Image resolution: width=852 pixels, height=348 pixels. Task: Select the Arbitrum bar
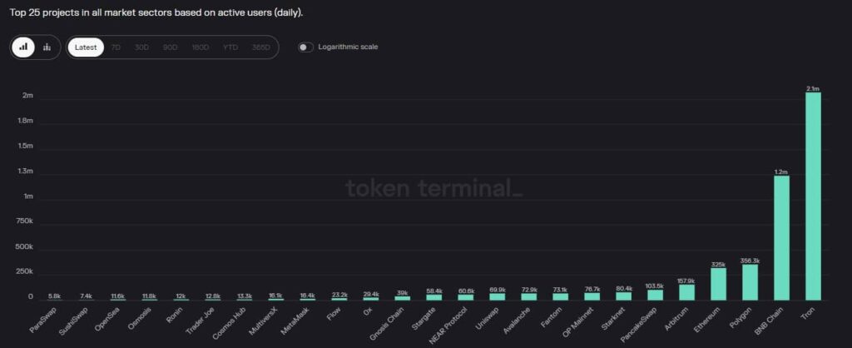pyautogui.click(x=686, y=292)
